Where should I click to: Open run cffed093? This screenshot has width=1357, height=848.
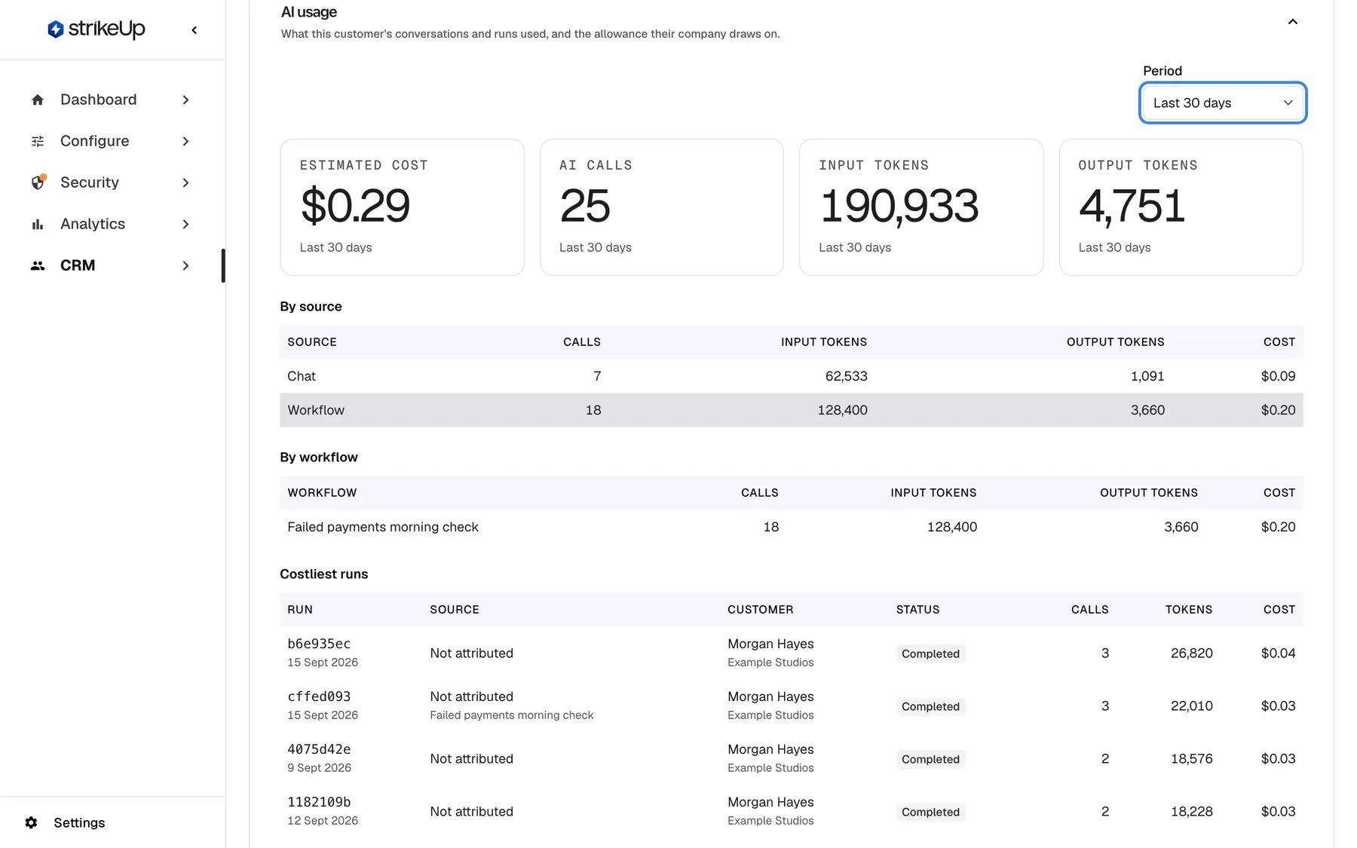coord(319,696)
